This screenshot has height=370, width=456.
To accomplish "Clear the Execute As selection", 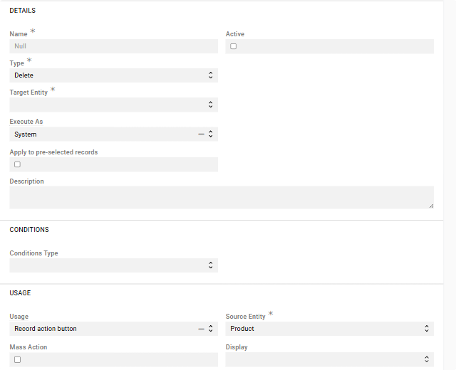I will [x=201, y=134].
